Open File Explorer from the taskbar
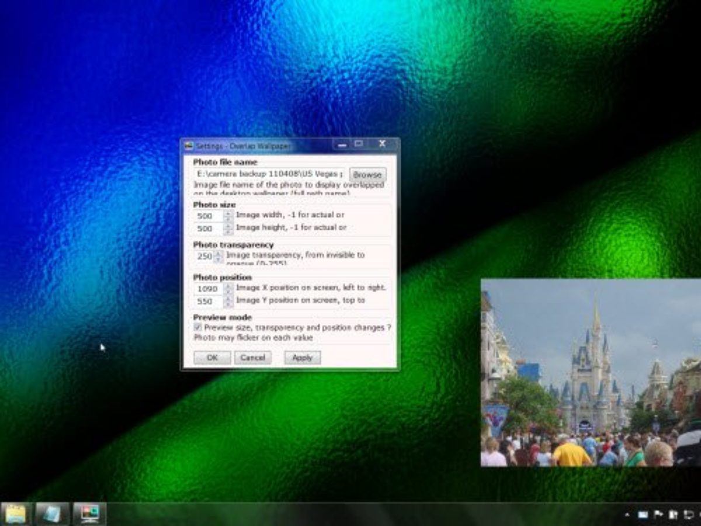Image resolution: width=701 pixels, height=526 pixels. [16, 514]
